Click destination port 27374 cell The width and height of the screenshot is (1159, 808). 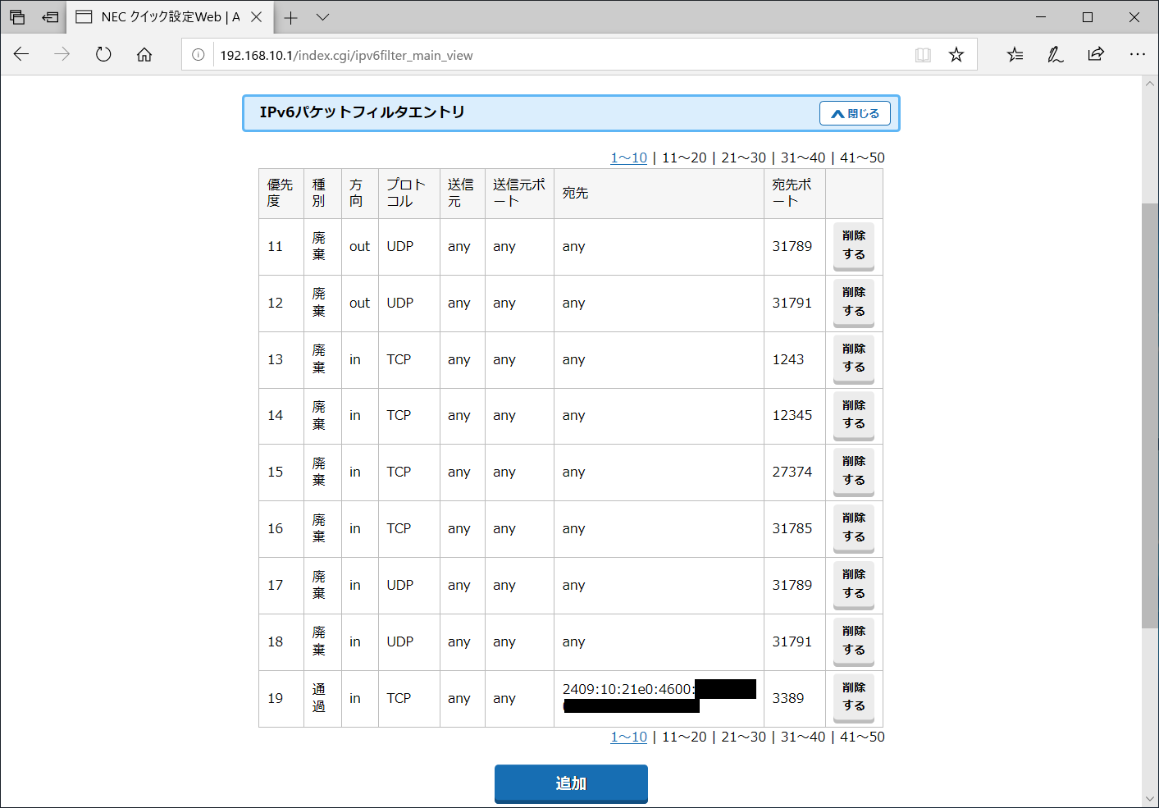click(x=795, y=472)
